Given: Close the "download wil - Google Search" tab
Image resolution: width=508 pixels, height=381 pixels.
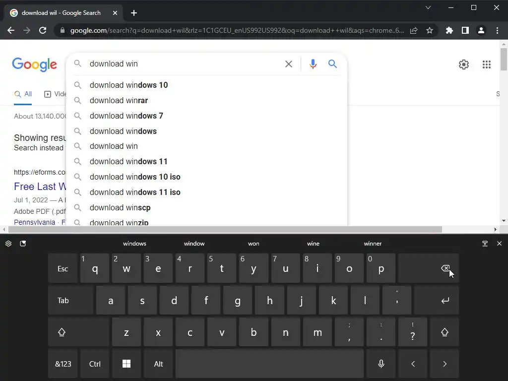Looking at the screenshot, I should pos(115,13).
